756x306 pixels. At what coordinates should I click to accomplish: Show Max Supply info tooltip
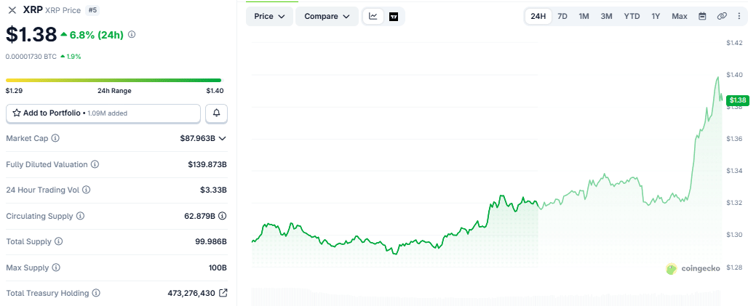point(56,267)
